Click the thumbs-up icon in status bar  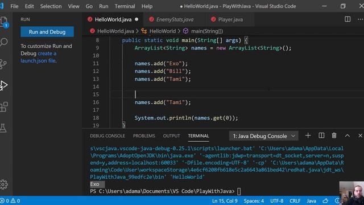click(x=325, y=200)
